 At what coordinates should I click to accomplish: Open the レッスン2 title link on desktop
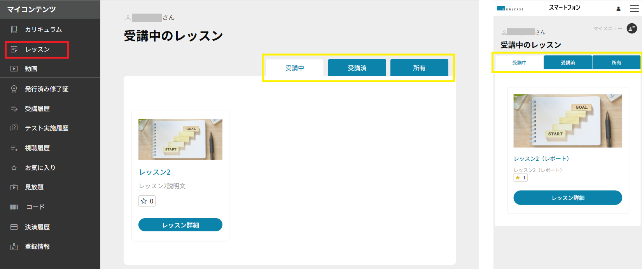[155, 172]
